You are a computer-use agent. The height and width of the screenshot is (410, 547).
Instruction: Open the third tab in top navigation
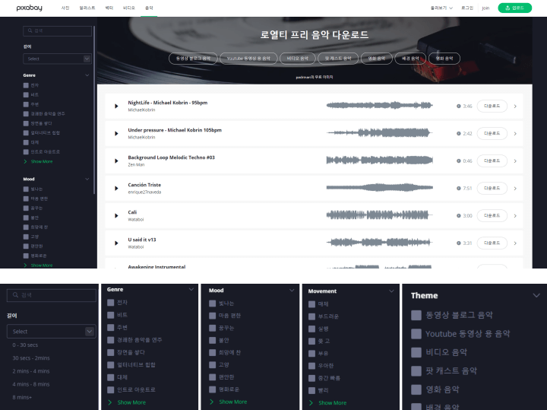(x=109, y=8)
